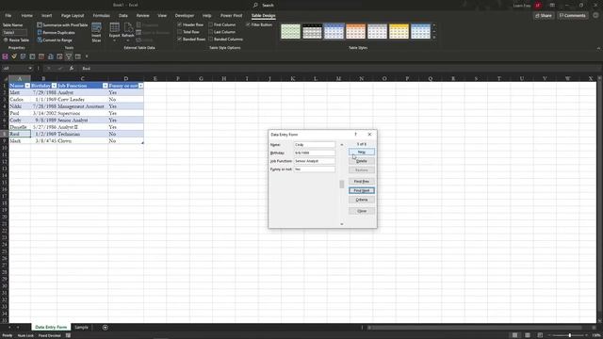Expand the Name Box dropdown
The height and width of the screenshot is (339, 603).
pos(30,69)
